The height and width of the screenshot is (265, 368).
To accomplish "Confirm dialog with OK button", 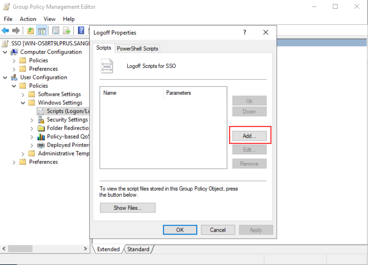I will (180, 230).
